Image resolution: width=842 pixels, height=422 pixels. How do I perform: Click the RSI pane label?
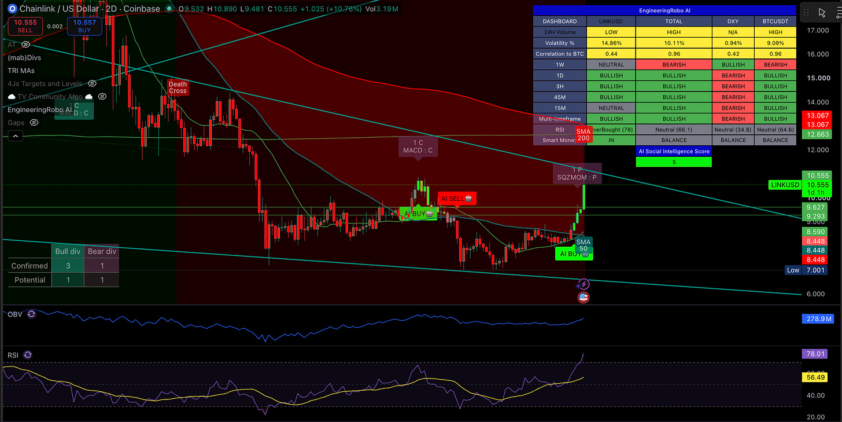point(13,355)
